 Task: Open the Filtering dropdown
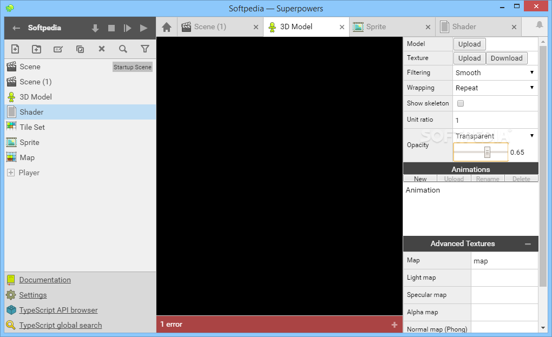[495, 73]
